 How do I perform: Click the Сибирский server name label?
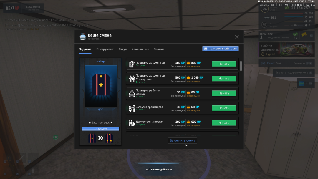[33, 7]
